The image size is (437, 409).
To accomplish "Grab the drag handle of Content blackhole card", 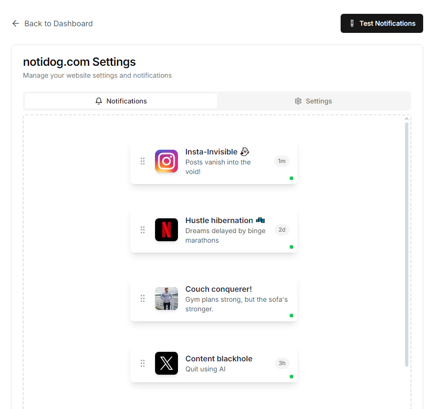I will pyautogui.click(x=143, y=363).
